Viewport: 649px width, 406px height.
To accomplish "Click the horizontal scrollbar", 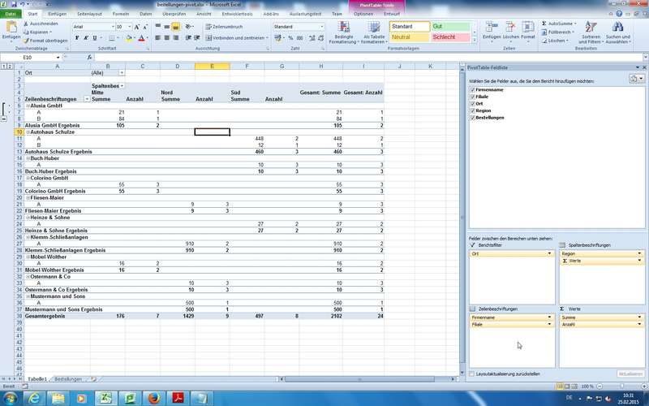I will 359,379.
